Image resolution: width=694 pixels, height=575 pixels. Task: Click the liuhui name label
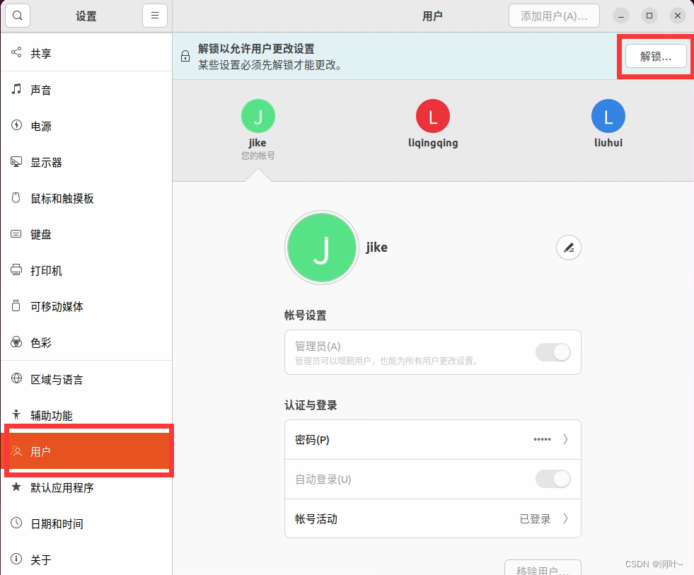coord(608,143)
